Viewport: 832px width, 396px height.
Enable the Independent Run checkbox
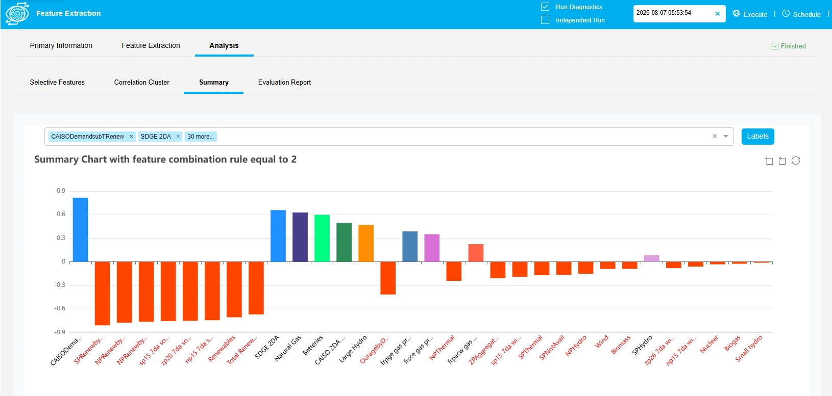545,20
